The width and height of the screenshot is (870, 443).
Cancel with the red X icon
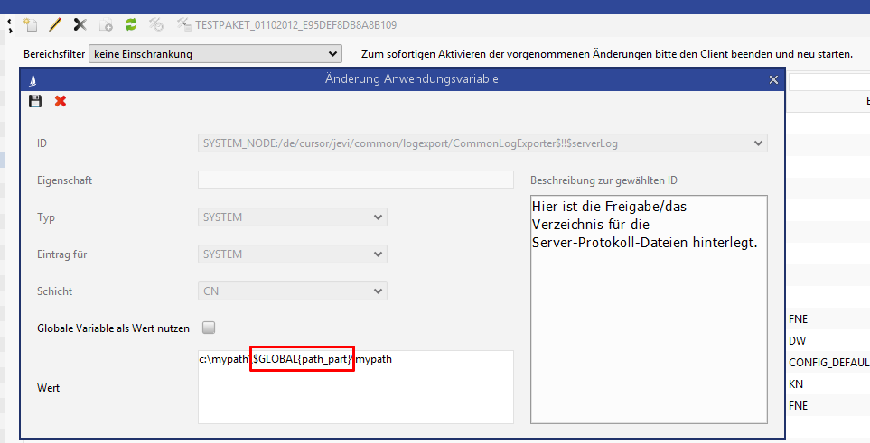click(x=61, y=101)
